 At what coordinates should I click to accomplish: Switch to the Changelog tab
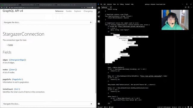coord(88,11)
